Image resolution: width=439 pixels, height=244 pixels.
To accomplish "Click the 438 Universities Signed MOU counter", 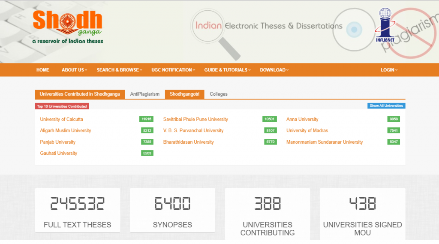I will [363, 203].
